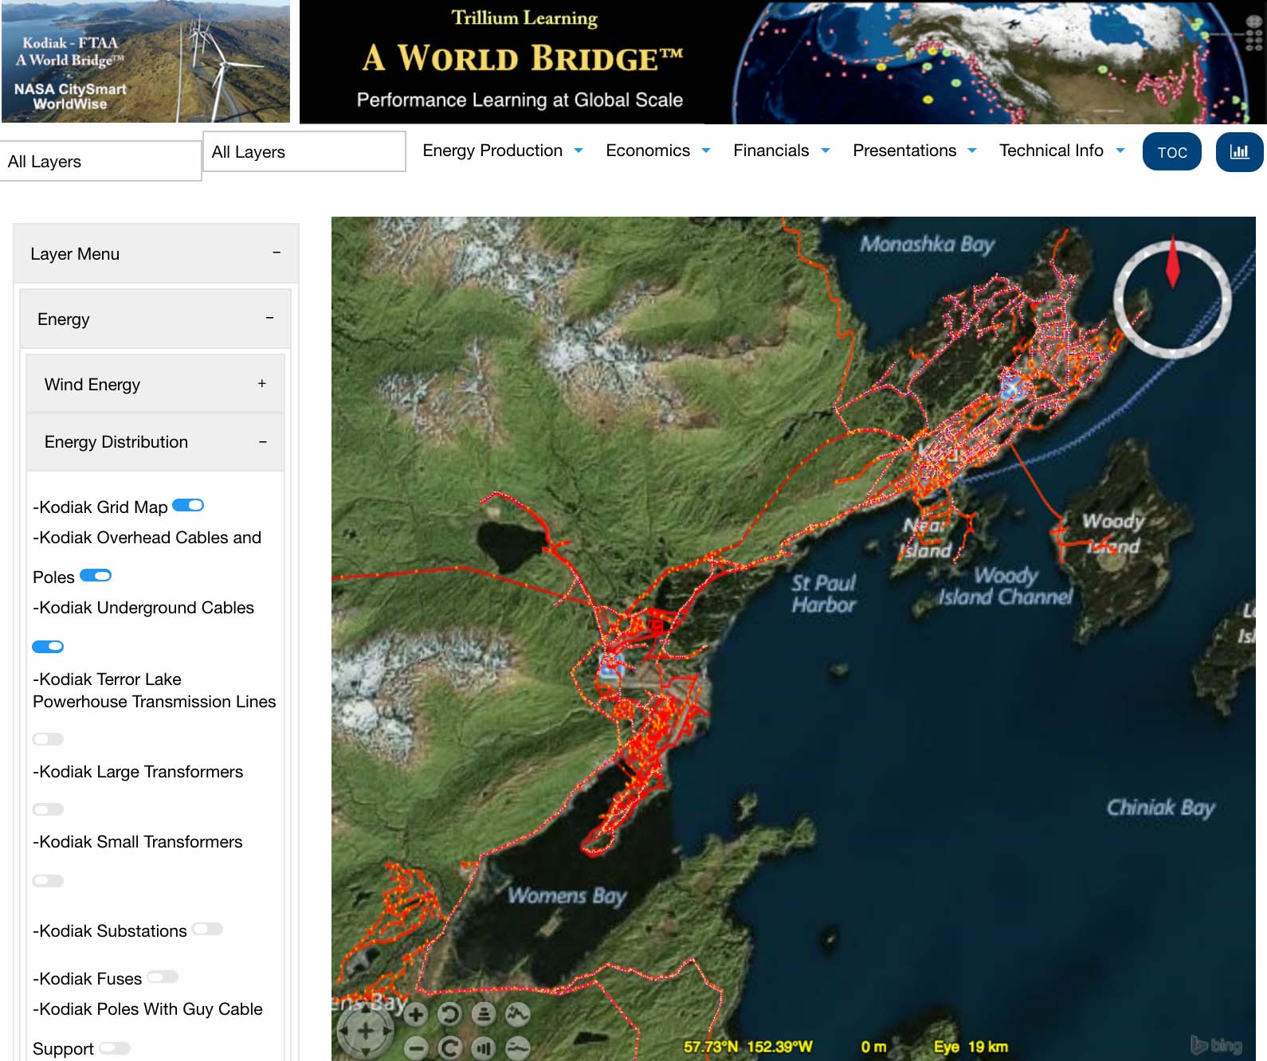This screenshot has height=1061, width=1267.
Task: Enable the Kodiak Fuses layer toggle
Action: coord(163,977)
